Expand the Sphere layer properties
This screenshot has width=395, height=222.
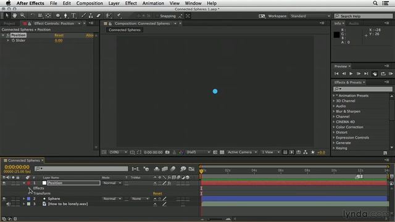point(24,199)
